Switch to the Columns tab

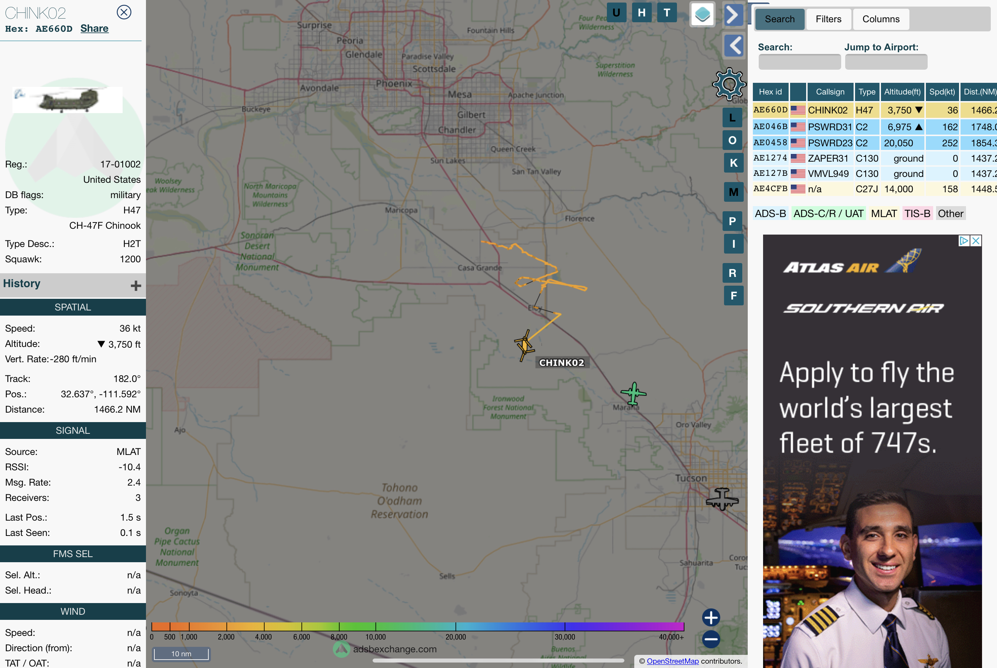click(881, 19)
